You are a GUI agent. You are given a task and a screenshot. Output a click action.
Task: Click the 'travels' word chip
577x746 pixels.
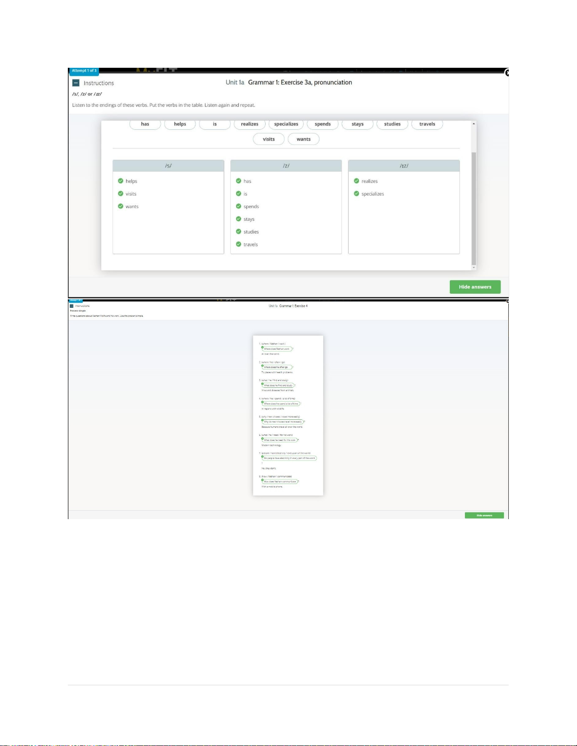427,124
